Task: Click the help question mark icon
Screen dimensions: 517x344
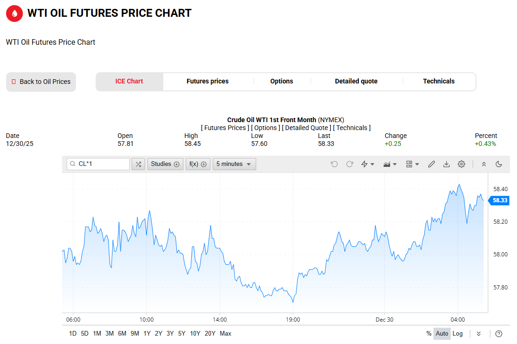Action: click(x=499, y=333)
